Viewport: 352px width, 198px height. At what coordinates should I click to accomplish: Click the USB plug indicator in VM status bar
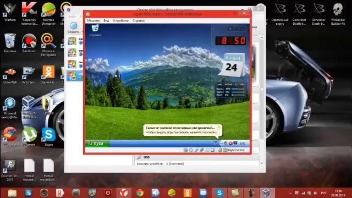tap(196, 150)
